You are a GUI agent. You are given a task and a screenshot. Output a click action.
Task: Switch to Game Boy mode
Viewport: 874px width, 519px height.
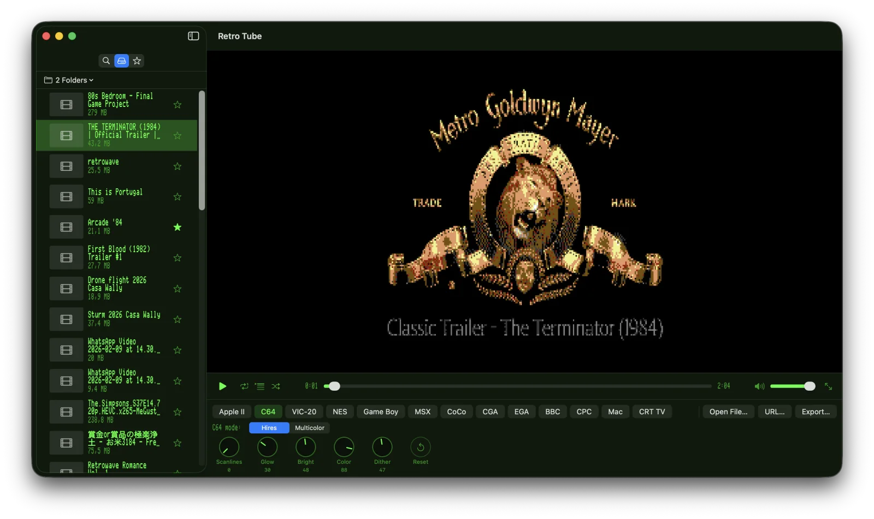pos(381,411)
